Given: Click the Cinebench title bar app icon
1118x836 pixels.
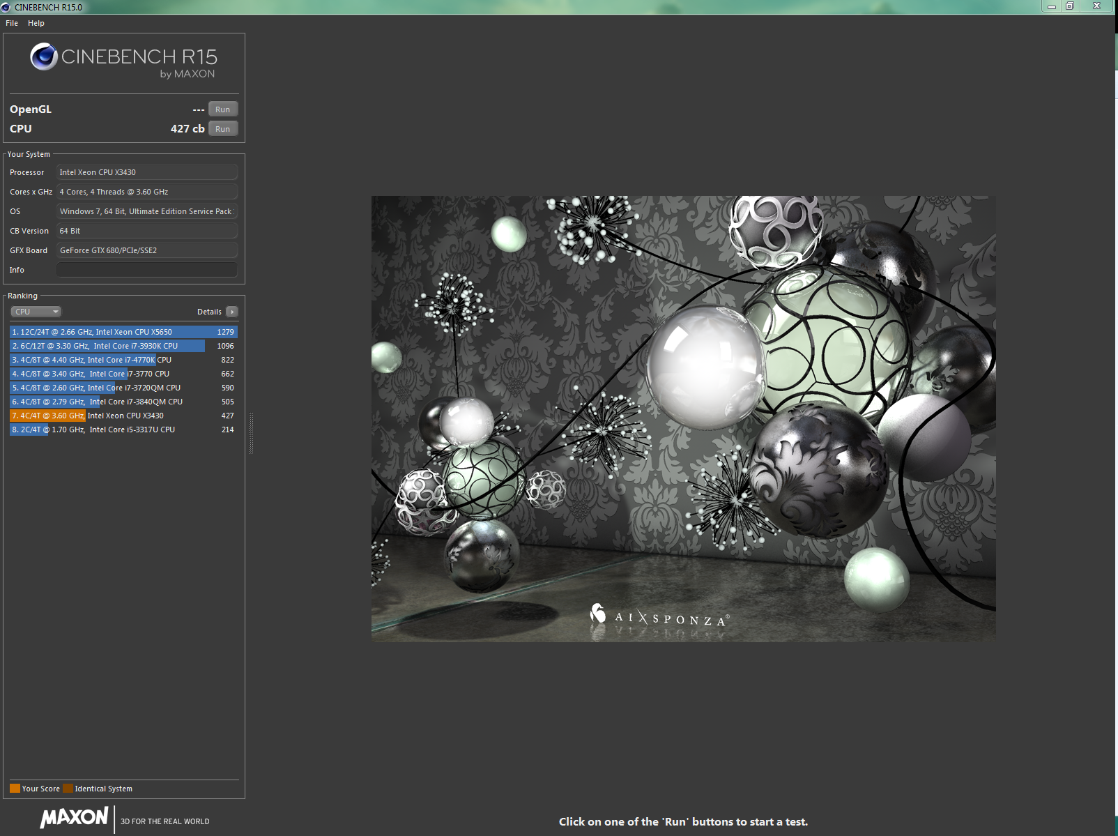Looking at the screenshot, I should click(x=6, y=7).
